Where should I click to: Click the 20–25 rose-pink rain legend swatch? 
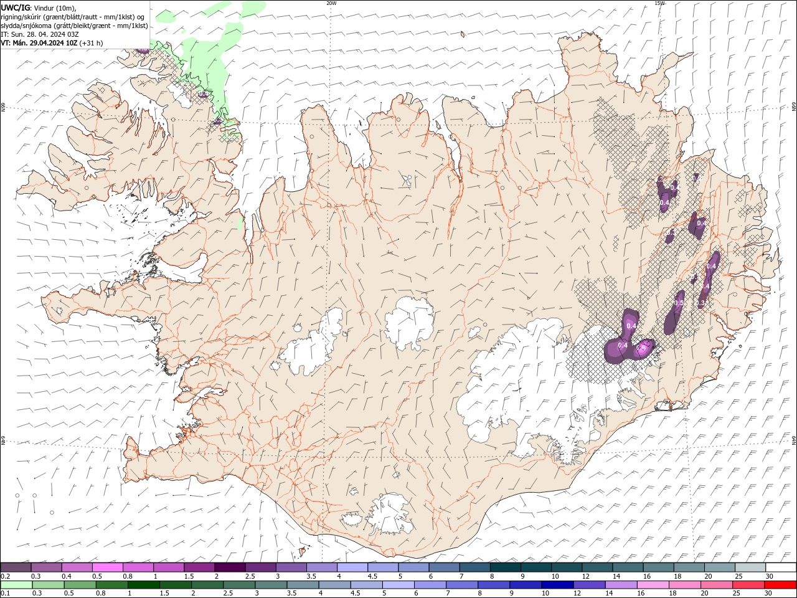click(x=716, y=585)
